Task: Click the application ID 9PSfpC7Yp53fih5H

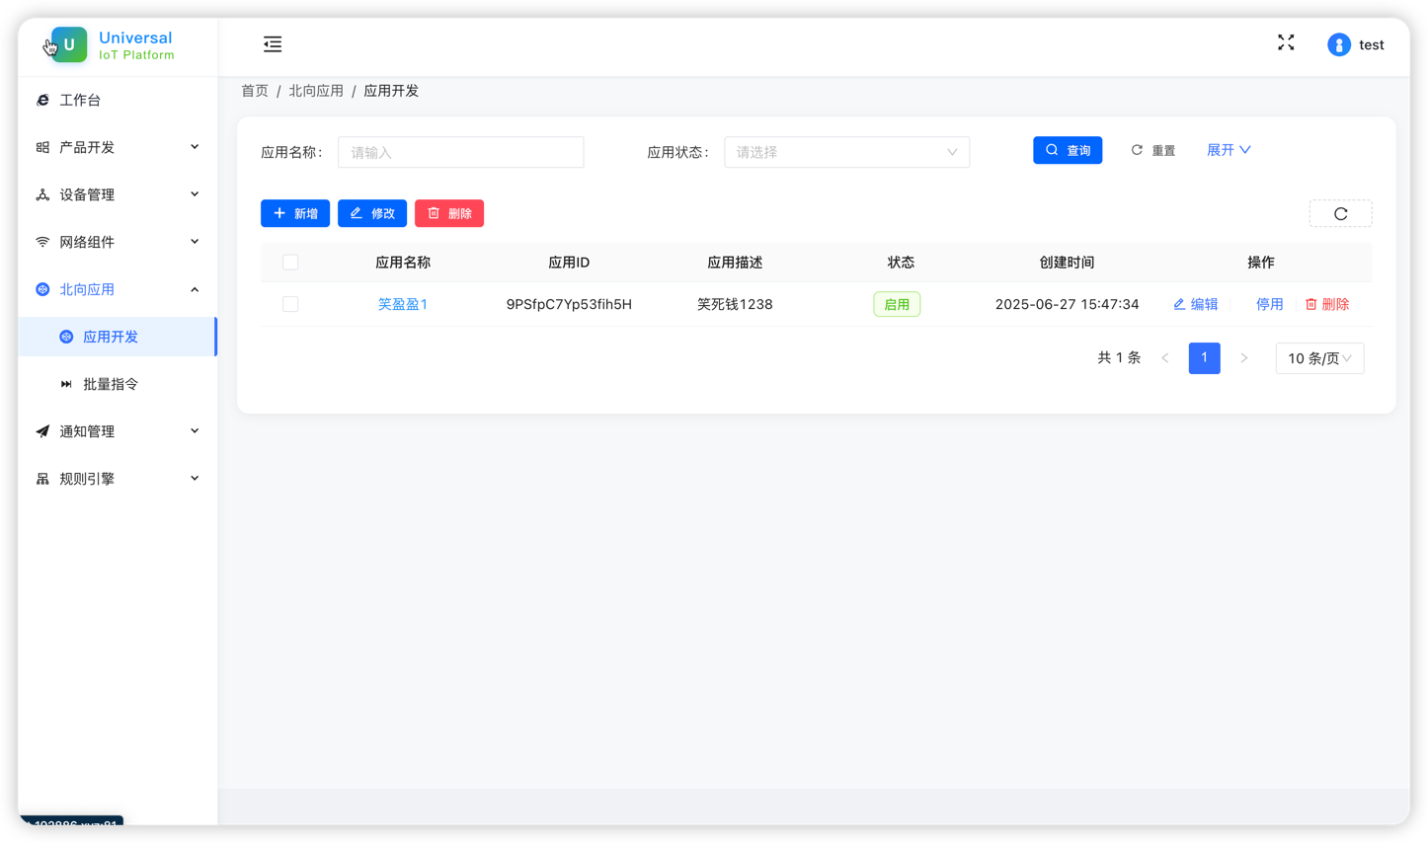Action: [x=569, y=304]
